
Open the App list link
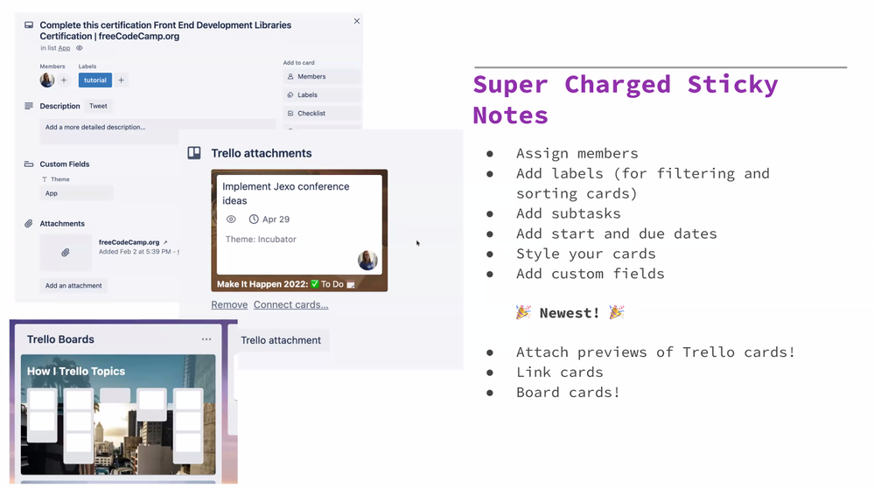64,48
